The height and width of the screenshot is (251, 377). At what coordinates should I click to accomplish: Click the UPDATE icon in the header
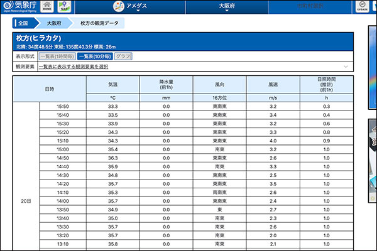[x=363, y=8]
